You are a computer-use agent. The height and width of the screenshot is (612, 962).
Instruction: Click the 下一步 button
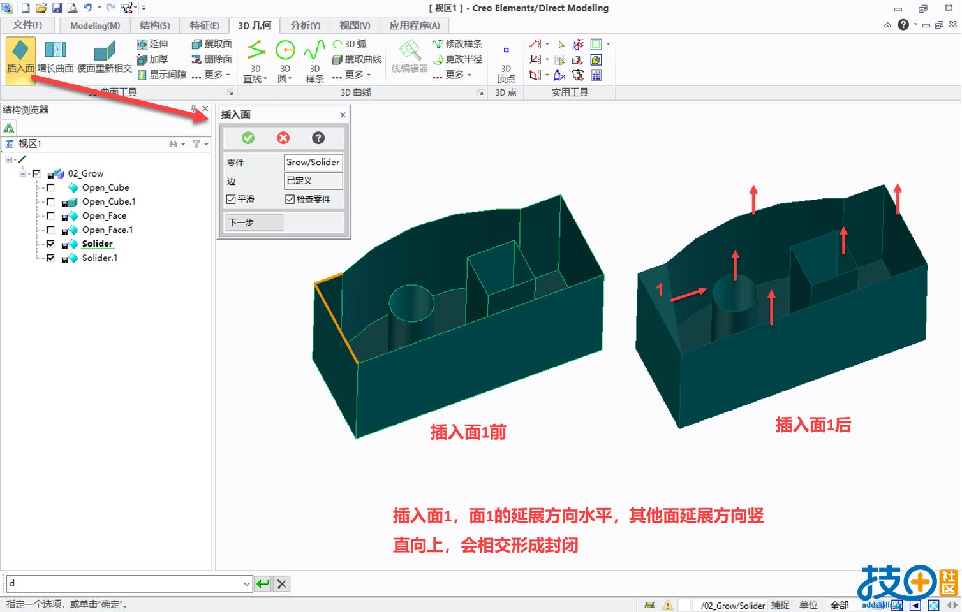click(x=254, y=222)
